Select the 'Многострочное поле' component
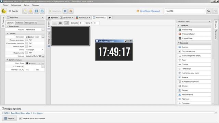The image size is (219, 123). [x=194, y=73]
